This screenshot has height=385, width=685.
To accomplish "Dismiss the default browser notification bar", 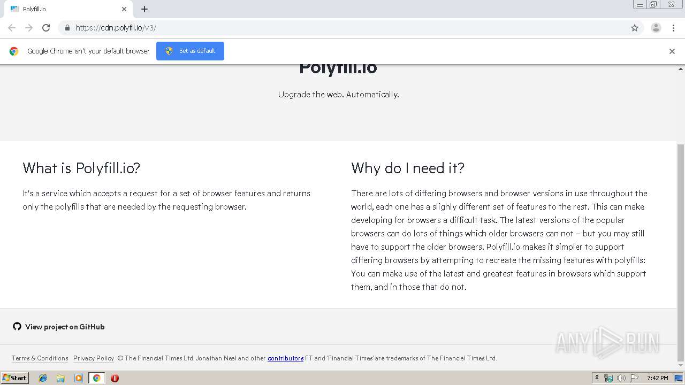I will (x=672, y=51).
